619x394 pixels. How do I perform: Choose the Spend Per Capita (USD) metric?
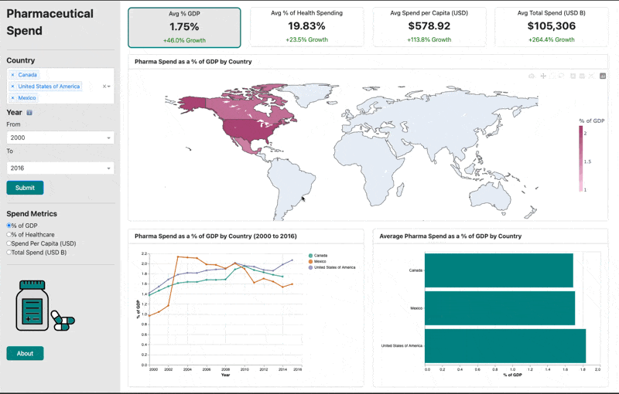(x=9, y=243)
